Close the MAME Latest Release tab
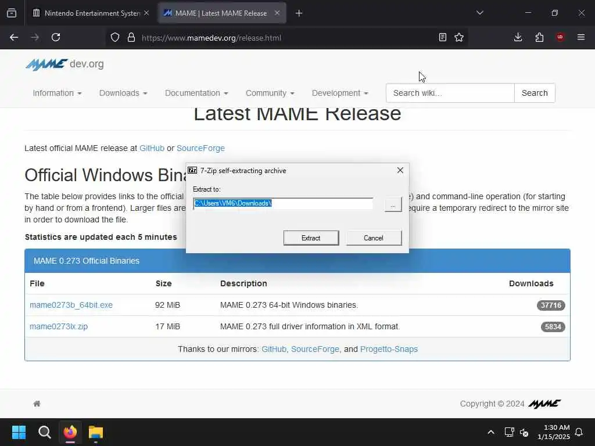 277,13
